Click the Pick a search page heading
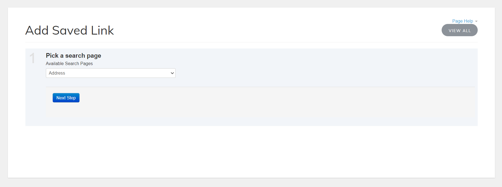 pyautogui.click(x=73, y=56)
